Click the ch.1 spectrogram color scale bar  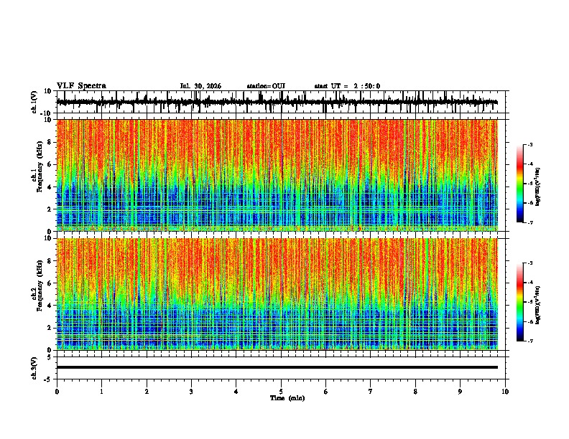(x=520, y=184)
